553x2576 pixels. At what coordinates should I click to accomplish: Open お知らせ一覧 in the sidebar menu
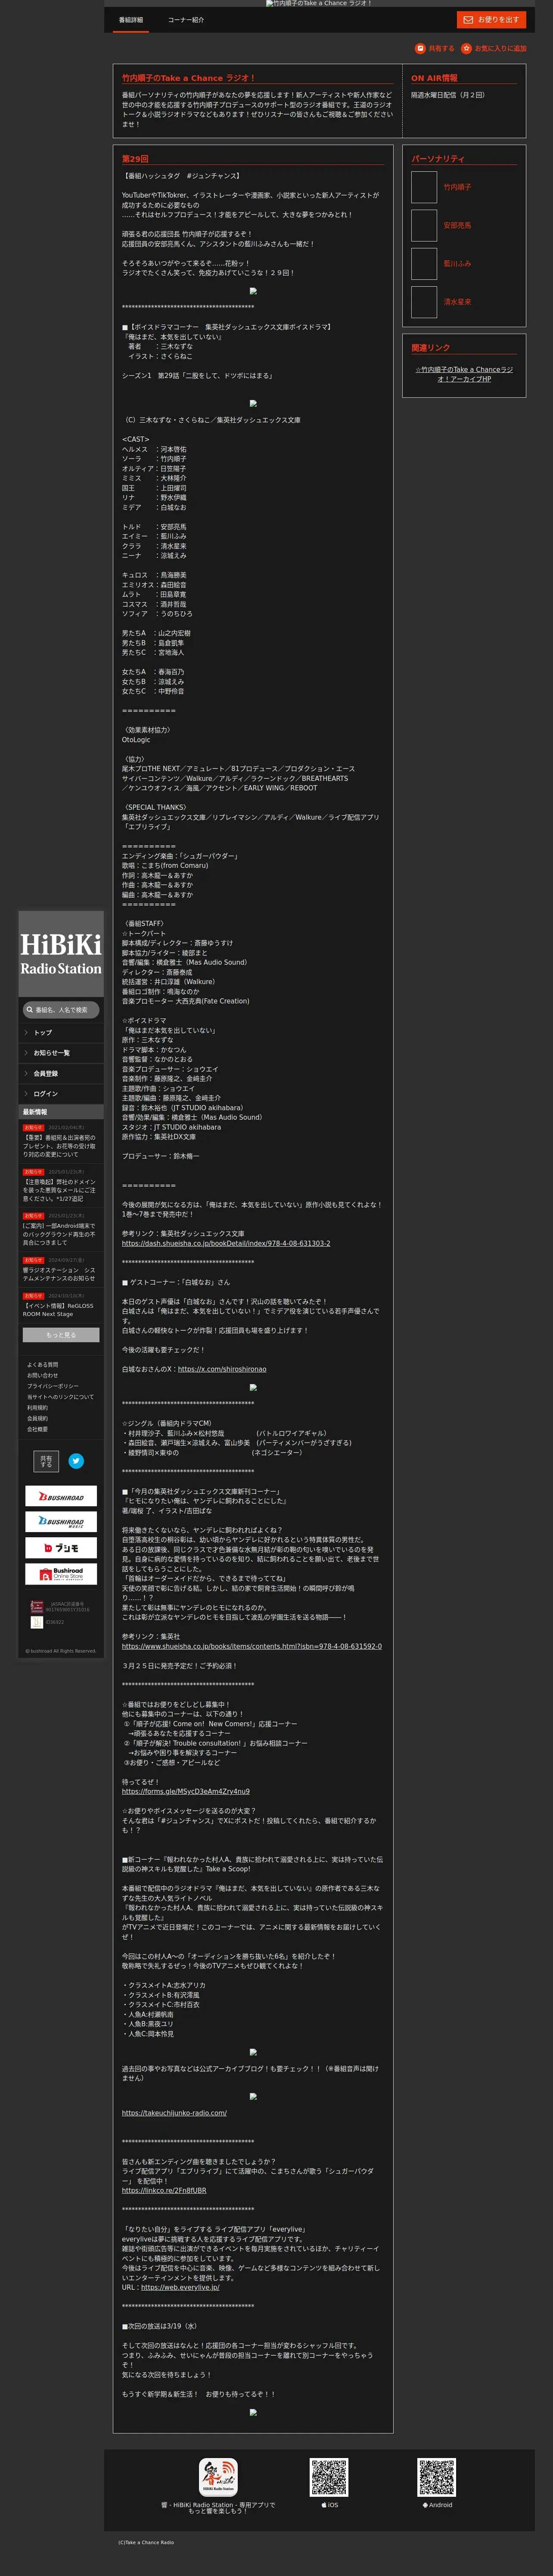pyautogui.click(x=61, y=1053)
